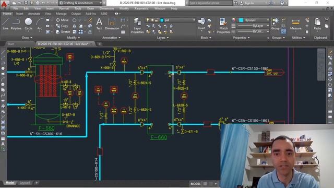Switch to the Annotate ribbon tab
334x188 pixels.
[34, 14]
